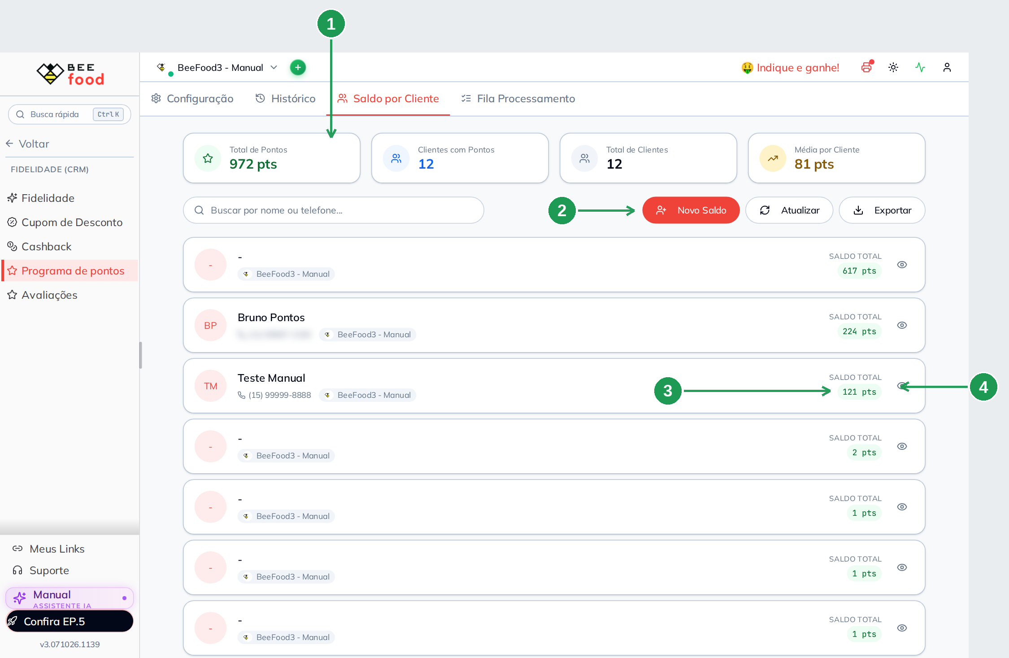Open the Fila Processamento tab
This screenshot has width=1009, height=658.
click(518, 99)
